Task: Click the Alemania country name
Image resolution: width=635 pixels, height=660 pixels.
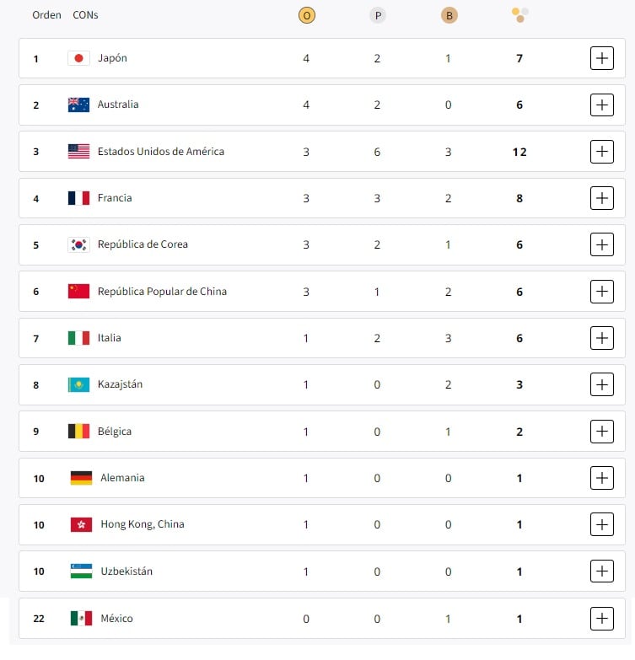Action: [x=122, y=478]
